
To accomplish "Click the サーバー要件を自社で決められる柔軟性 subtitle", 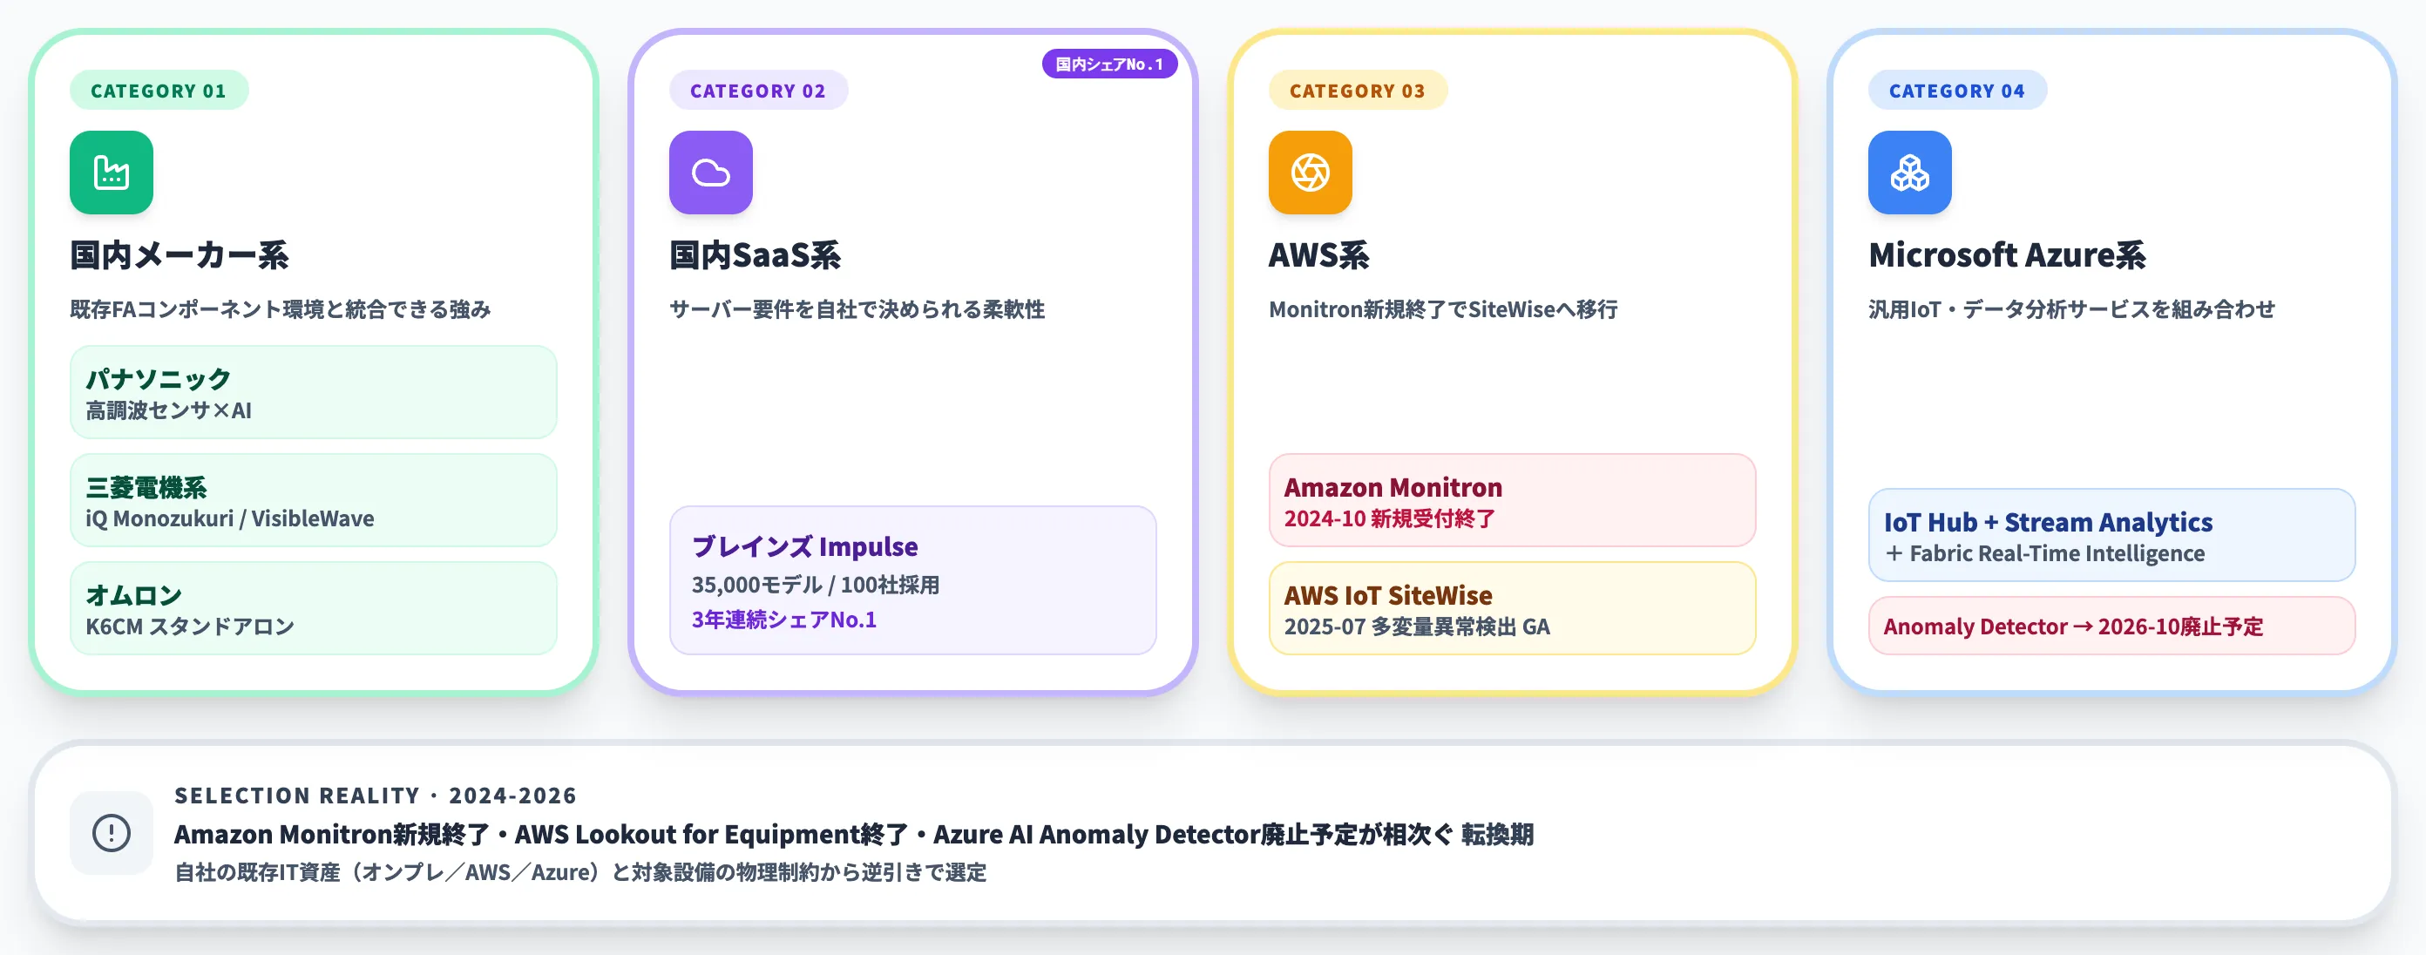I will coord(857,309).
